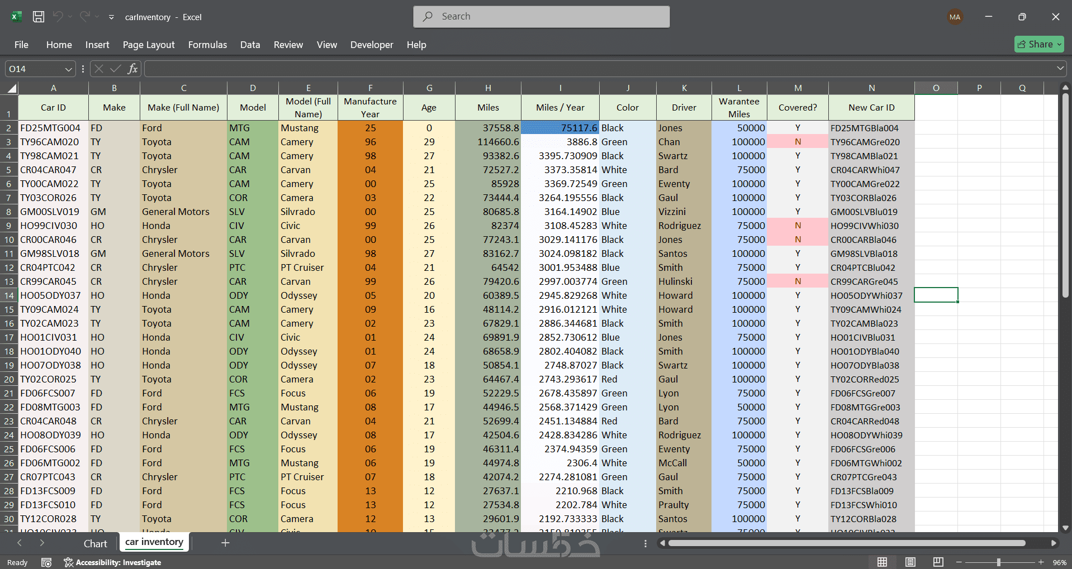Open the Review tab

click(x=288, y=45)
